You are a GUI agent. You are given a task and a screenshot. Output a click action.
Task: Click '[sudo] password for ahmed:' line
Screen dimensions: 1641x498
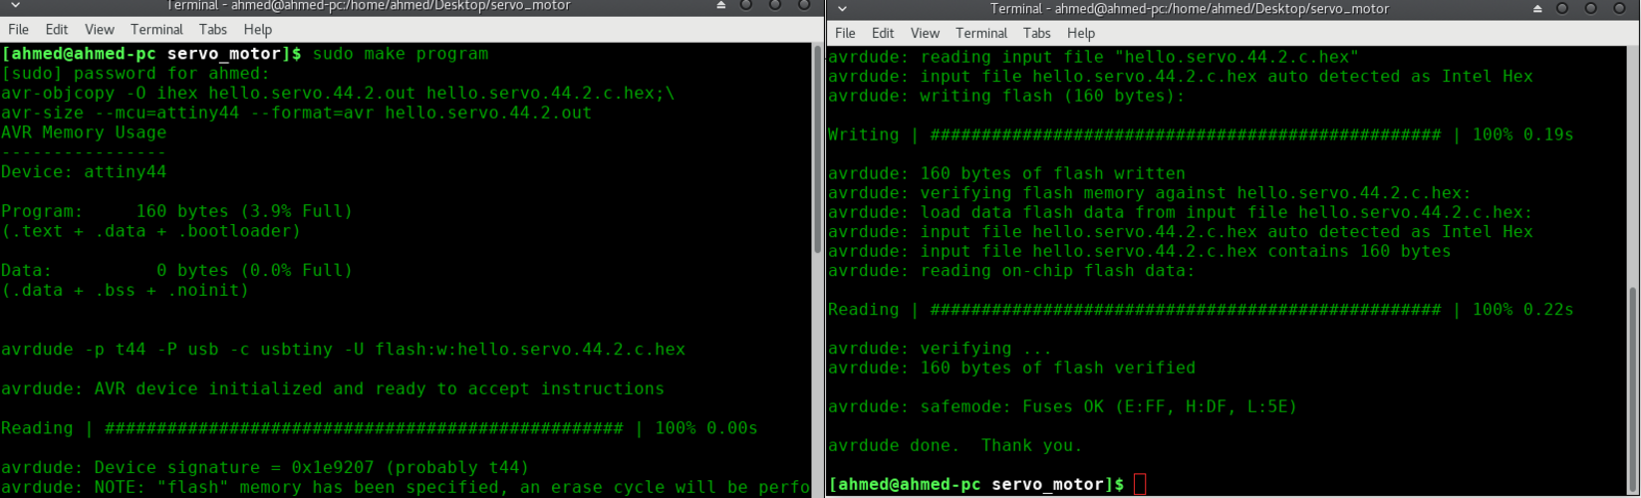point(135,74)
